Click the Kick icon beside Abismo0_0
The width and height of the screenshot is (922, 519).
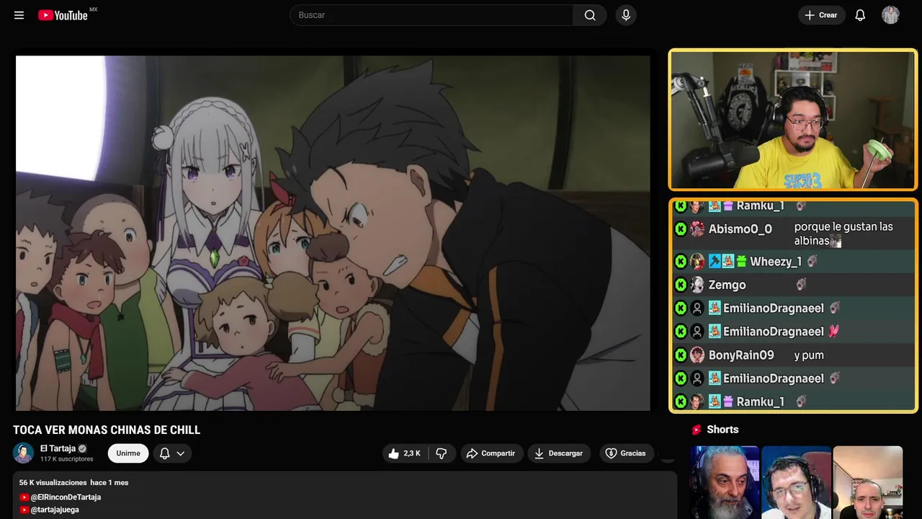[681, 229]
